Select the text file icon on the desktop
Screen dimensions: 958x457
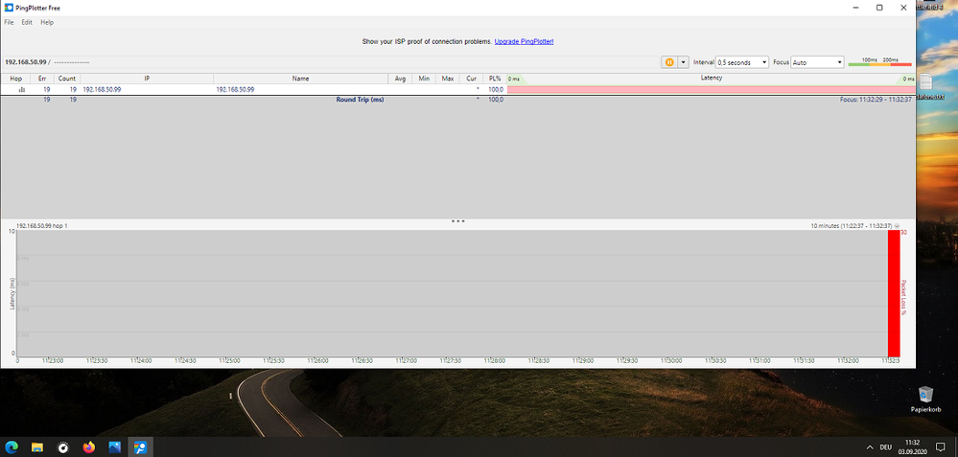[927, 86]
